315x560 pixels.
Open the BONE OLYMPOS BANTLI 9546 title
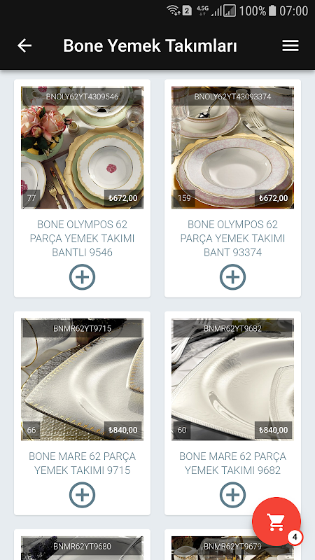tap(82, 239)
